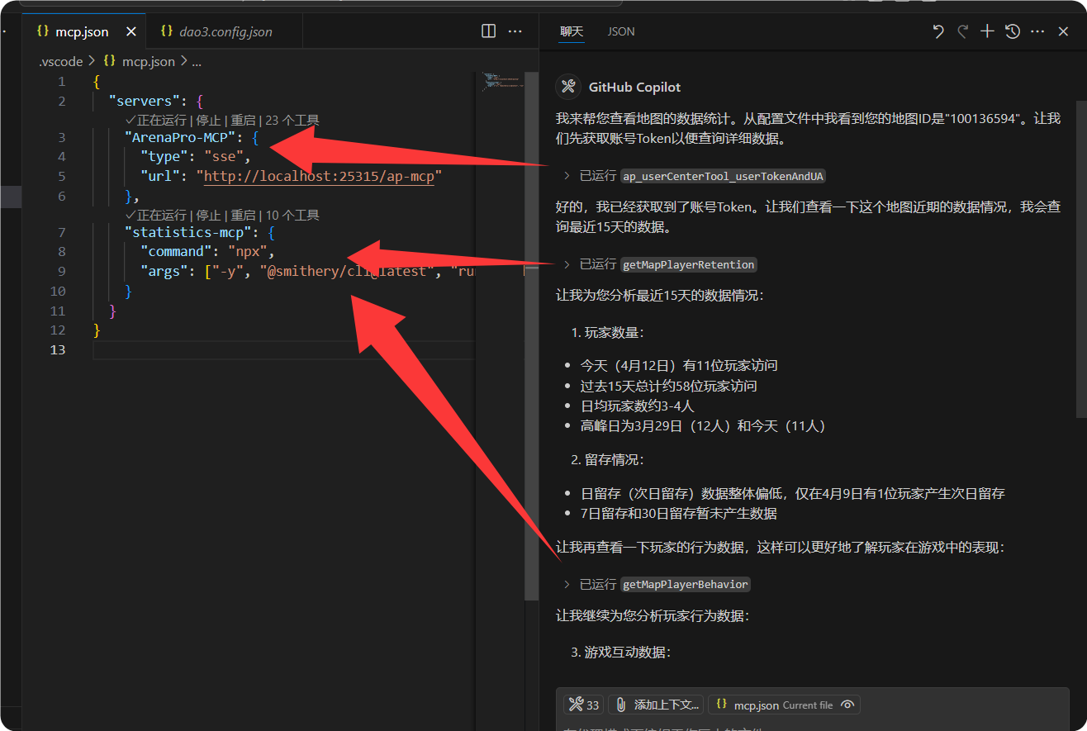
Task: Close the mcp.json editor tab
Action: point(131,32)
